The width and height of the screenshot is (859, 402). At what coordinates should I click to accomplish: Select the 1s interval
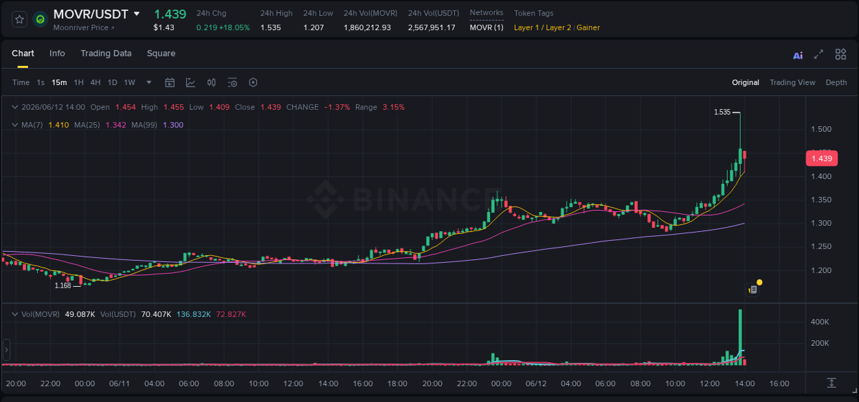41,82
